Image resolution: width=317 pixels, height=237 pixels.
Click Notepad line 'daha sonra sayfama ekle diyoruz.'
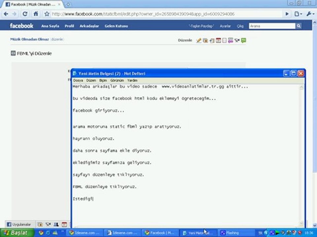click(112, 150)
